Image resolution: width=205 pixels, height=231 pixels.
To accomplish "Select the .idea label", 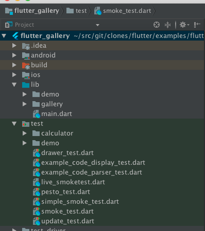I will point(39,46).
